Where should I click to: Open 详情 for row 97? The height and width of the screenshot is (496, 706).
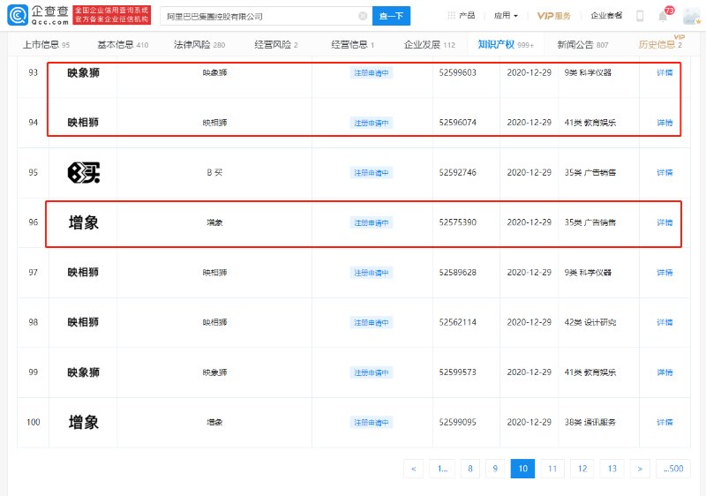pos(665,273)
